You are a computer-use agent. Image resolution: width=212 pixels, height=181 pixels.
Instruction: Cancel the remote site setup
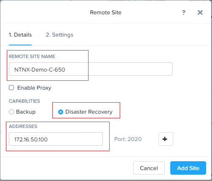click(149, 168)
